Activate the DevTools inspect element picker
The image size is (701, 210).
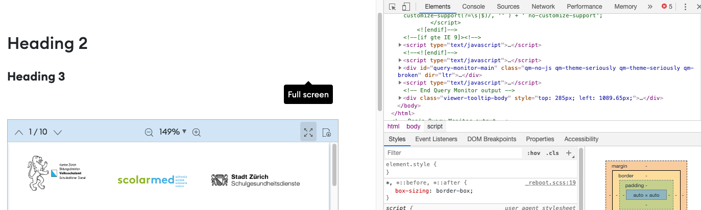click(x=393, y=7)
